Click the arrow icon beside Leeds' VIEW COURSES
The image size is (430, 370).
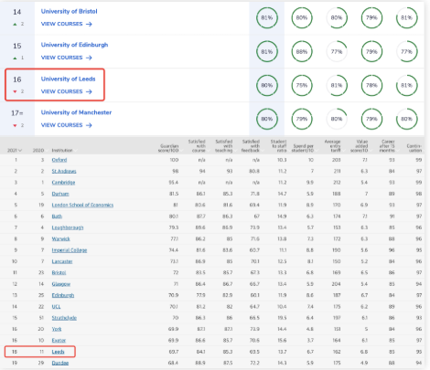click(89, 91)
